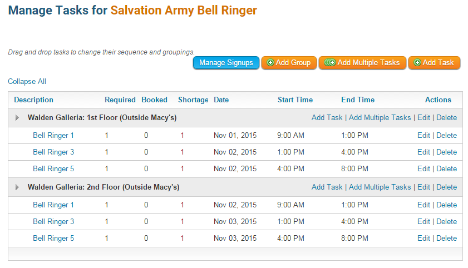Delete the 2nd Floor Bell Ringer 5 task
Image resolution: width=468 pixels, height=268 pixels.
(x=446, y=239)
